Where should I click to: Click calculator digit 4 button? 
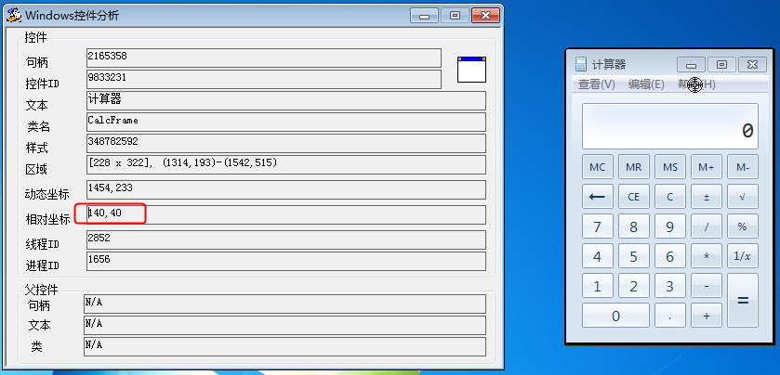[x=598, y=256]
